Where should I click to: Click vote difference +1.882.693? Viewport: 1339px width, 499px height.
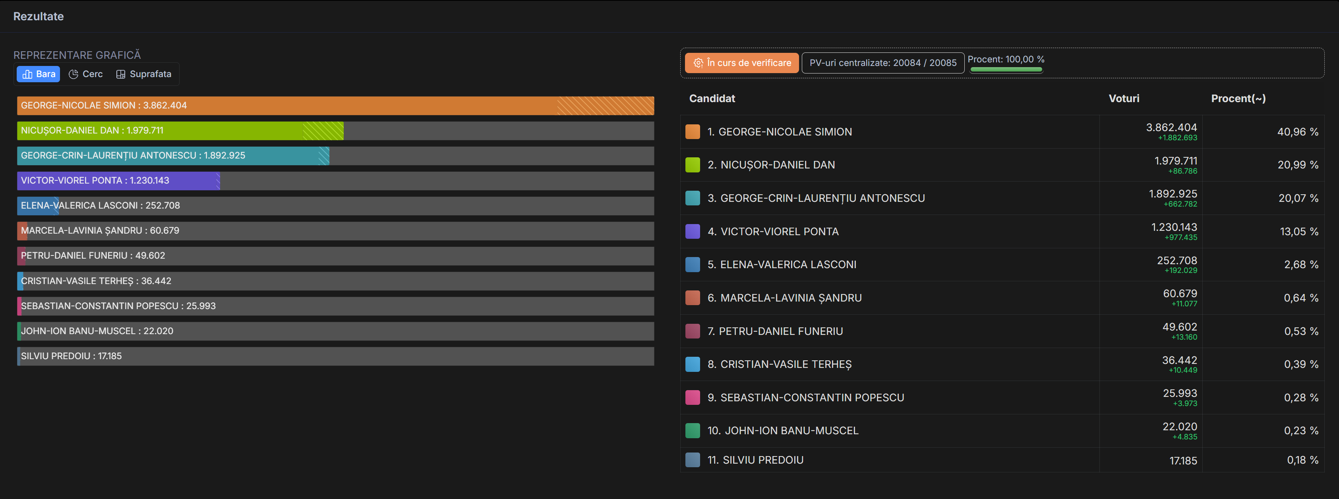(x=1177, y=138)
